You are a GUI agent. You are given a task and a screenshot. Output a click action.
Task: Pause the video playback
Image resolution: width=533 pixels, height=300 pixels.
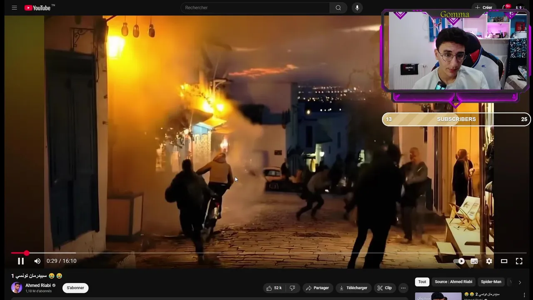(20, 261)
